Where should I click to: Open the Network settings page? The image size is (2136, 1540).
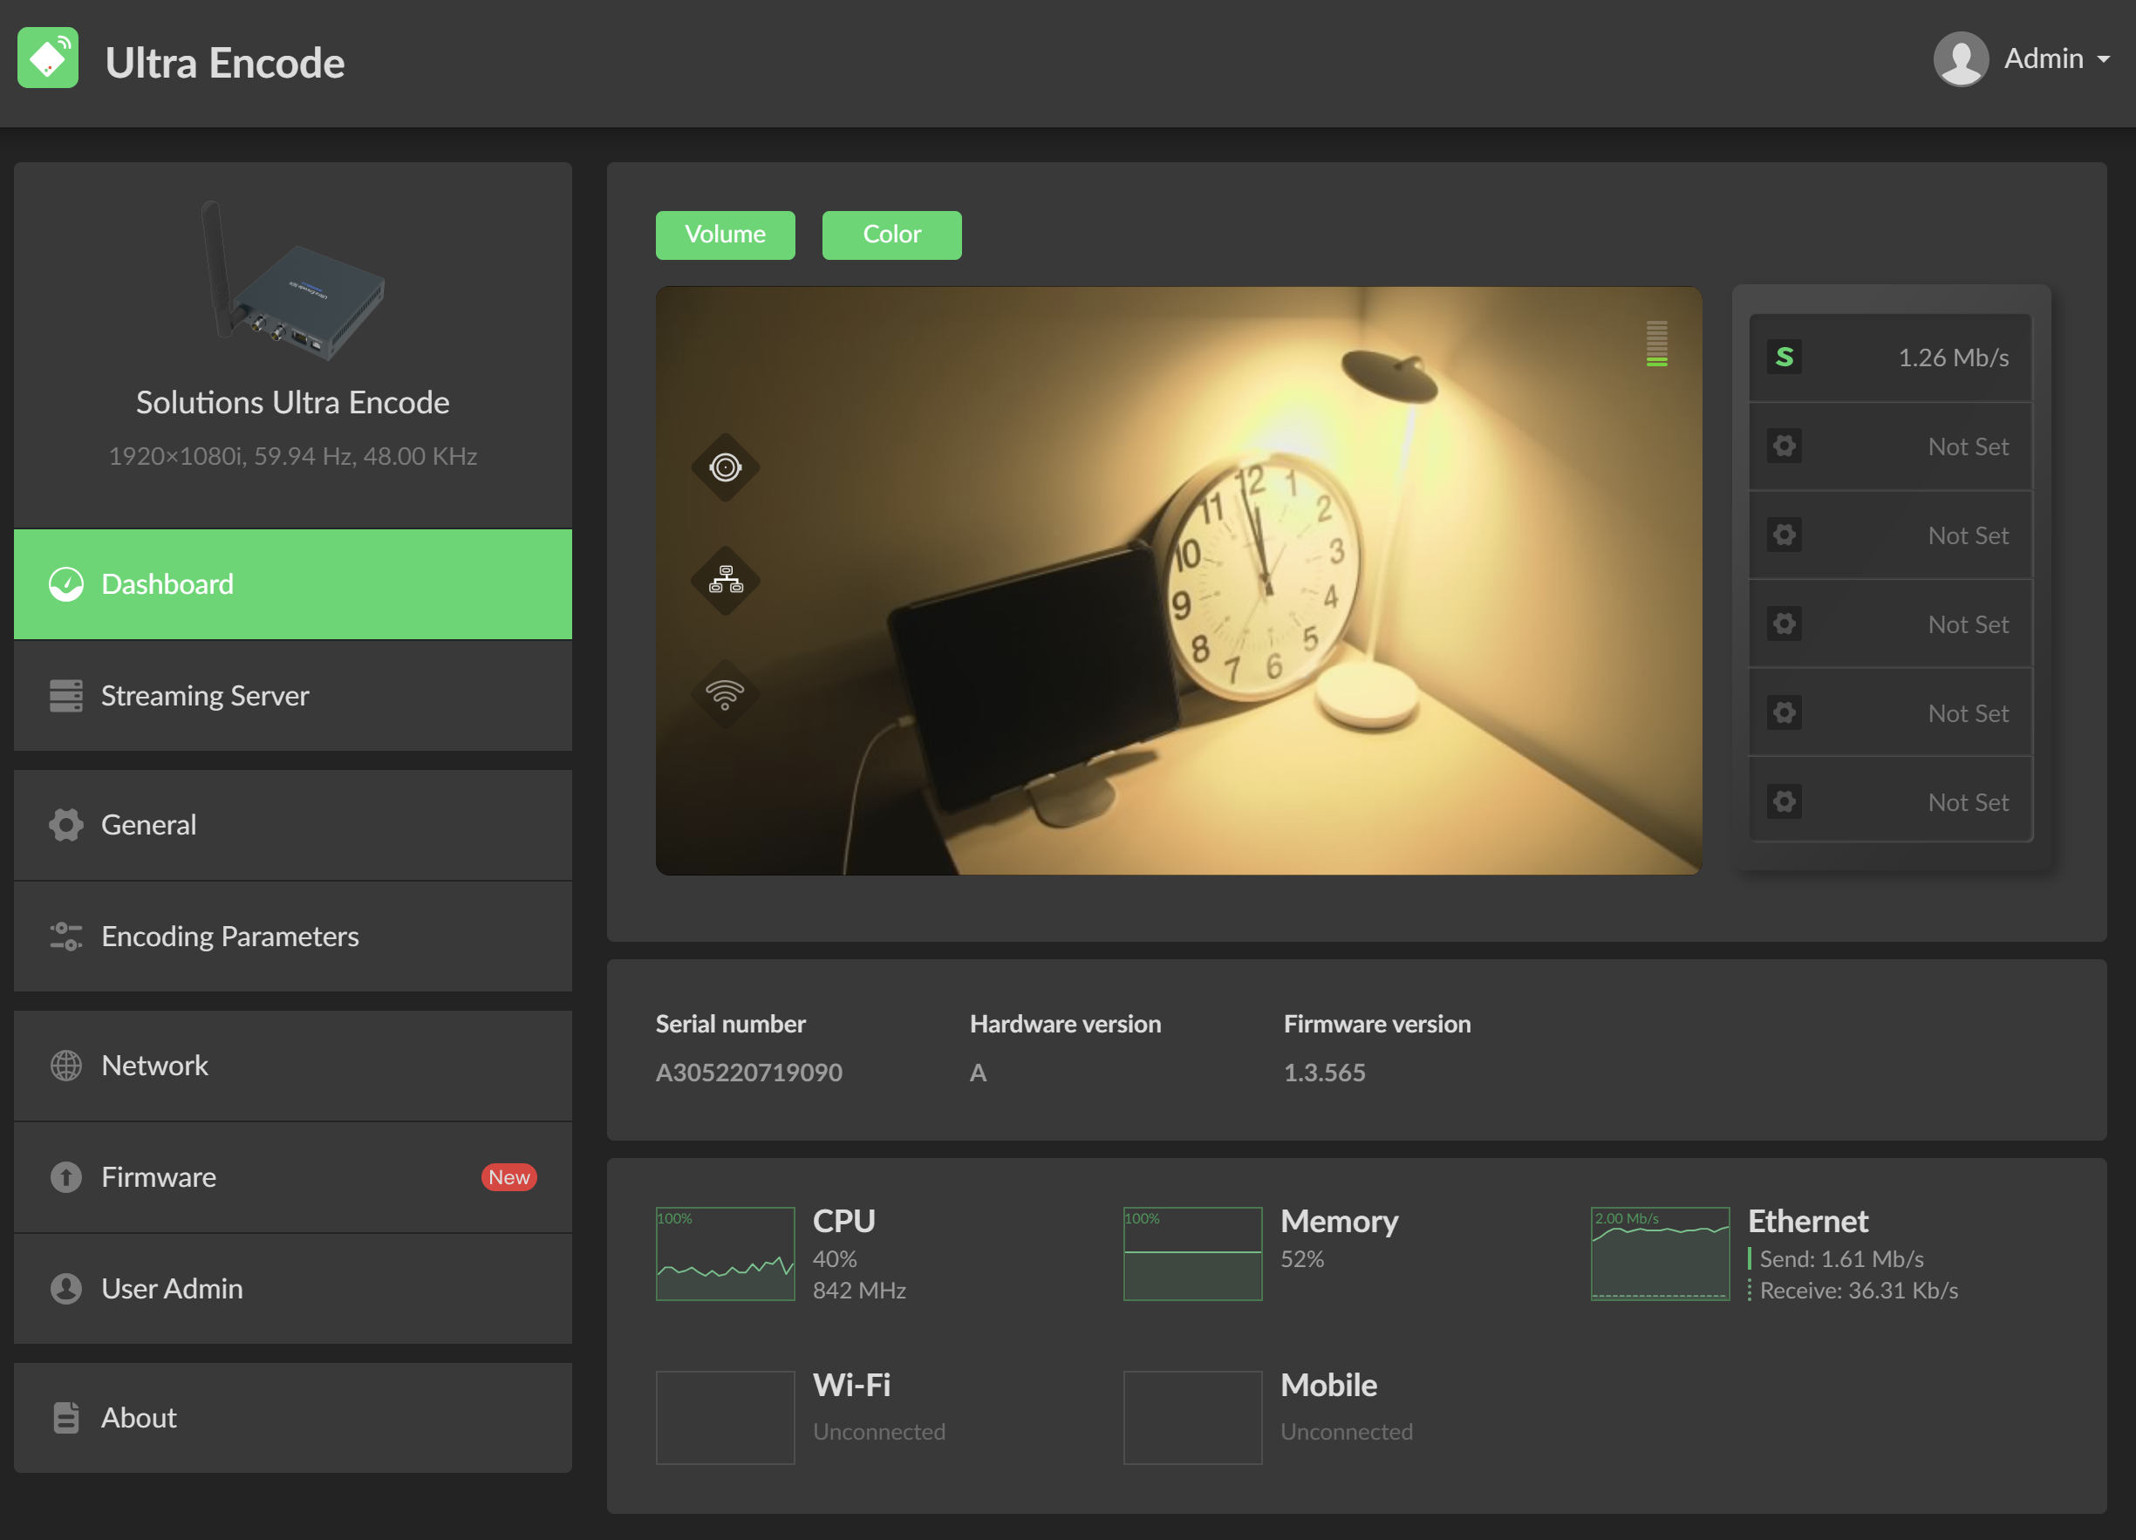coord(293,1066)
